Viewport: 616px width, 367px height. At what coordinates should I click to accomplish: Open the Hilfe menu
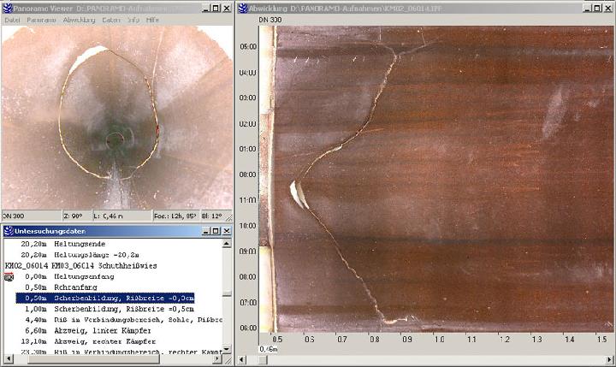[x=152, y=20]
